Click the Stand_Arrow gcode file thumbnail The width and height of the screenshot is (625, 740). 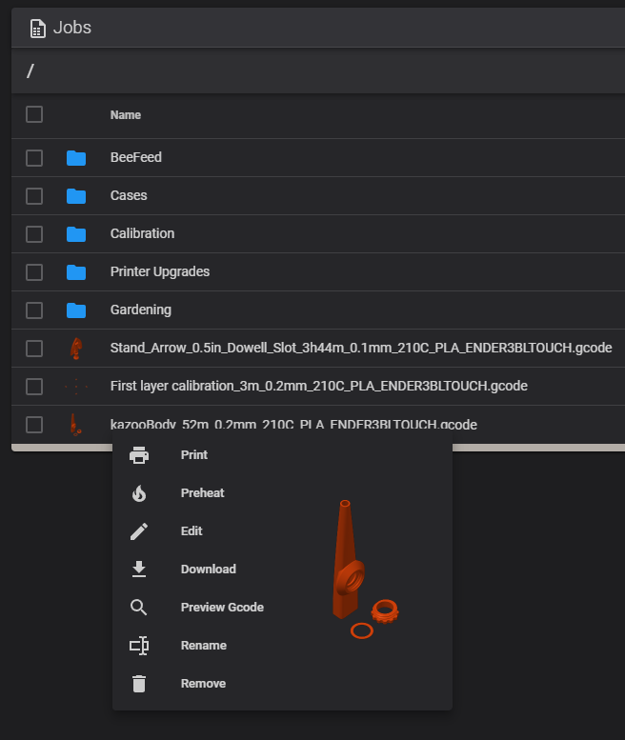[75, 349]
